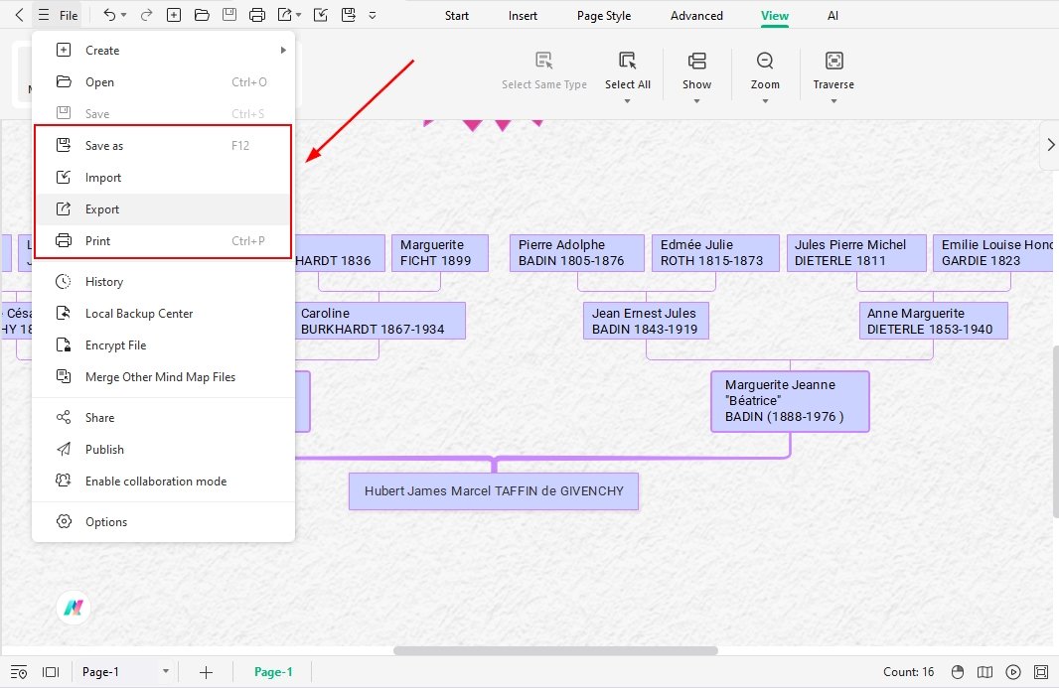The width and height of the screenshot is (1059, 688).
Task: Select the Marguerite Jeanne Béatrice BADIN node
Action: (790, 401)
